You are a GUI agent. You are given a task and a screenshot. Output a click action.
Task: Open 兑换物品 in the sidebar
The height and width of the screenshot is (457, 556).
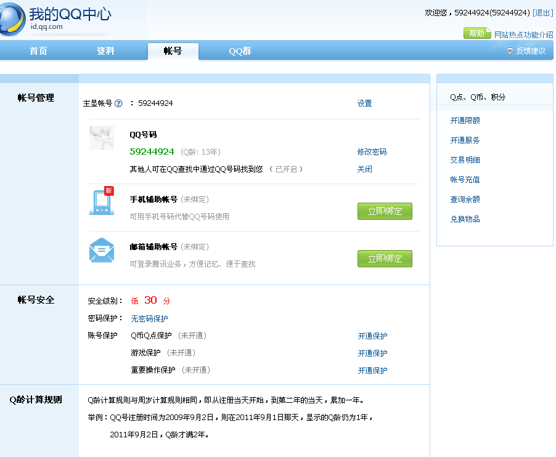click(x=465, y=219)
